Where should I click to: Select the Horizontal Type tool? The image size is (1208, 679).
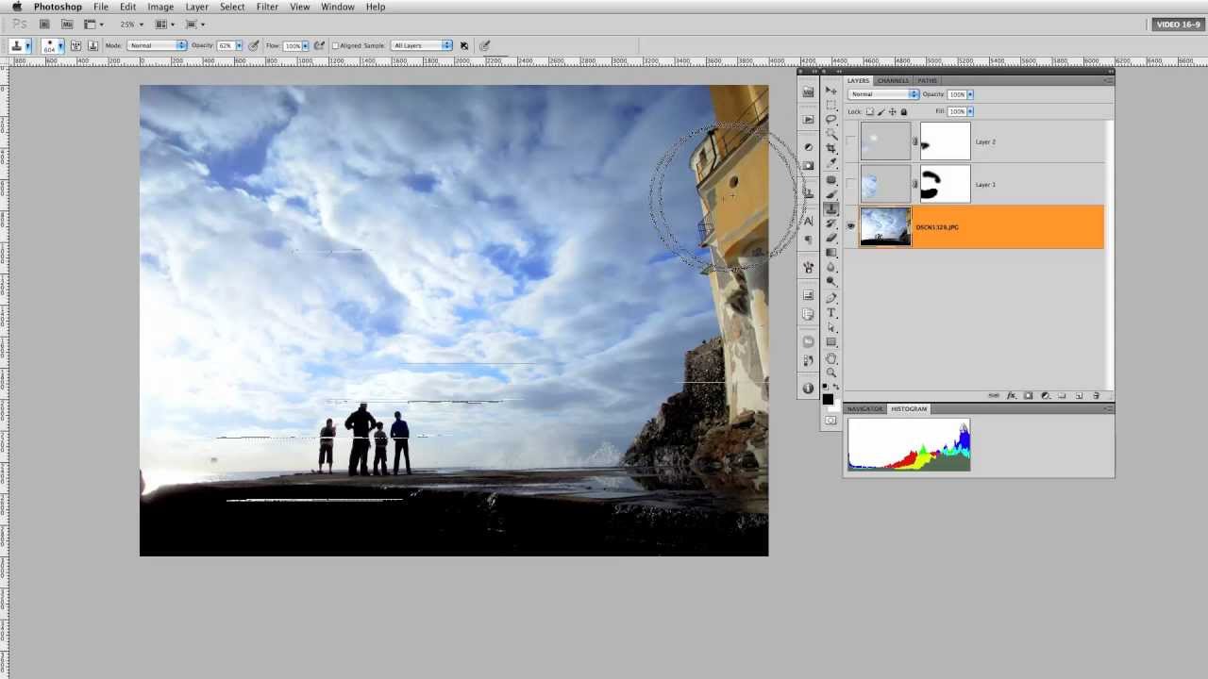[x=830, y=312]
